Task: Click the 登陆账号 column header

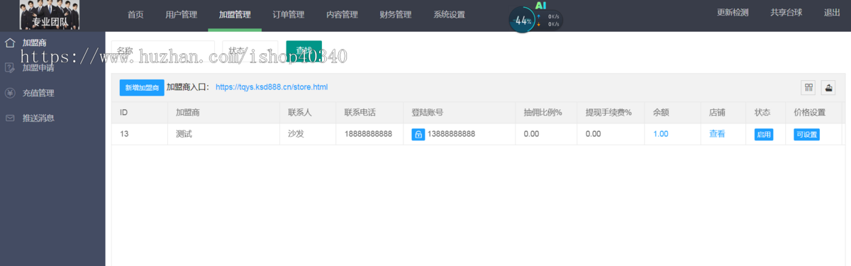Action: (x=428, y=113)
